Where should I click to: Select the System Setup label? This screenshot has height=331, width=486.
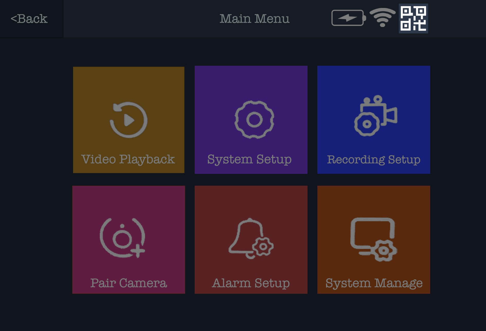click(249, 159)
